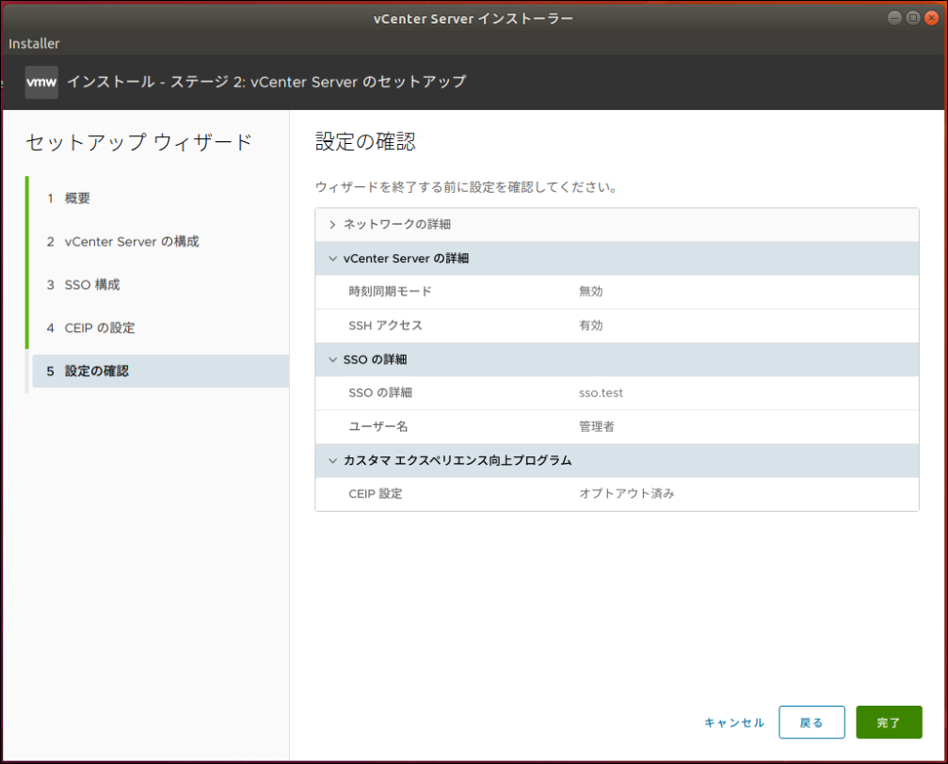The width and height of the screenshot is (948, 764).
Task: Click the green 完了 button
Action: 889,723
